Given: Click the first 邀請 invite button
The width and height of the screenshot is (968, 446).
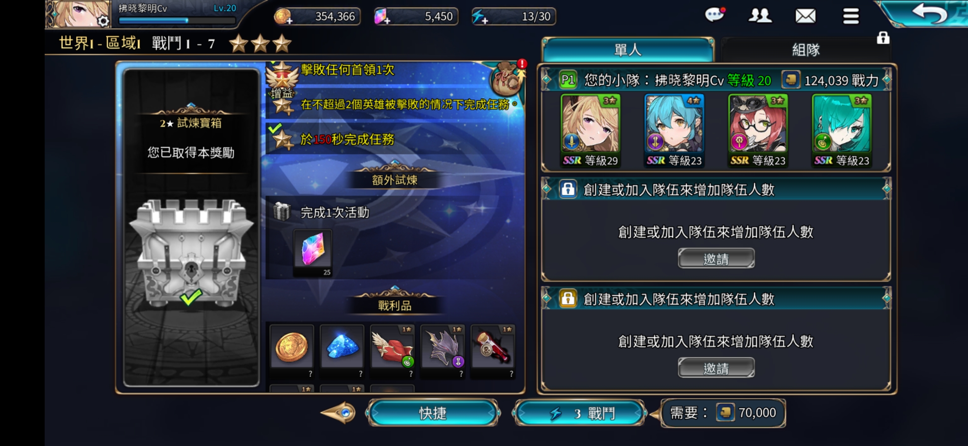Looking at the screenshot, I should coord(716,259).
